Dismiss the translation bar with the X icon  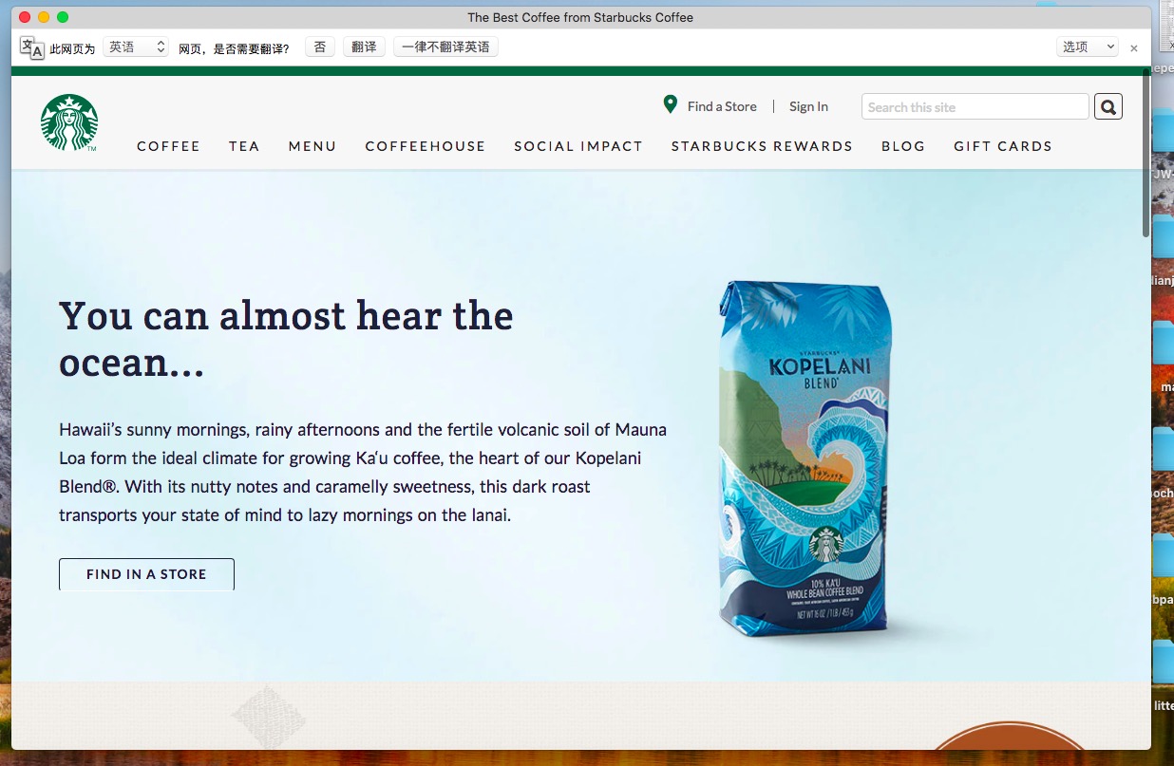(x=1134, y=47)
